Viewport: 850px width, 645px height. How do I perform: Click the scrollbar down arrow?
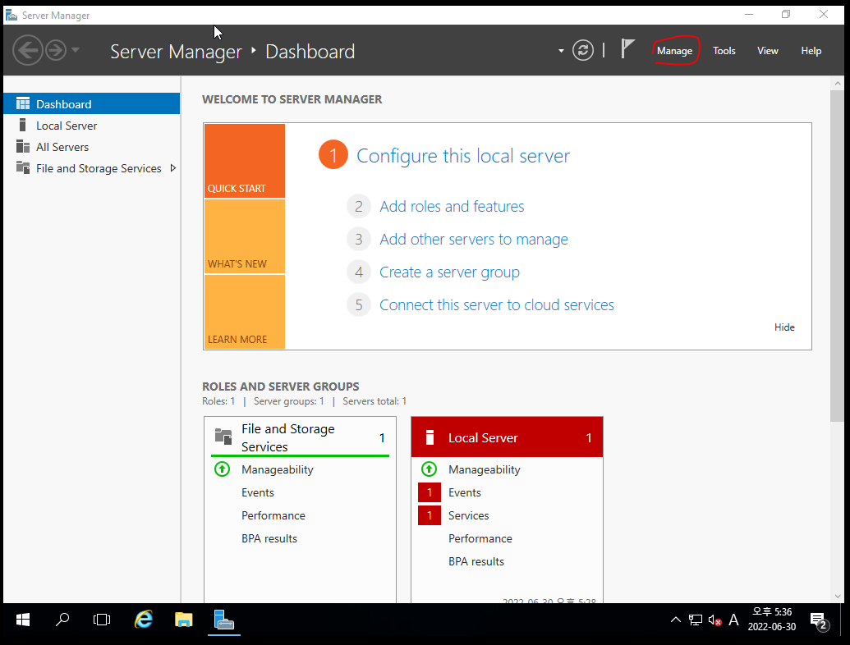pyautogui.click(x=838, y=597)
